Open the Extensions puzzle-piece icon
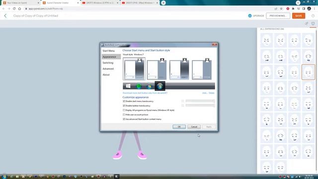 click(x=293, y=9)
